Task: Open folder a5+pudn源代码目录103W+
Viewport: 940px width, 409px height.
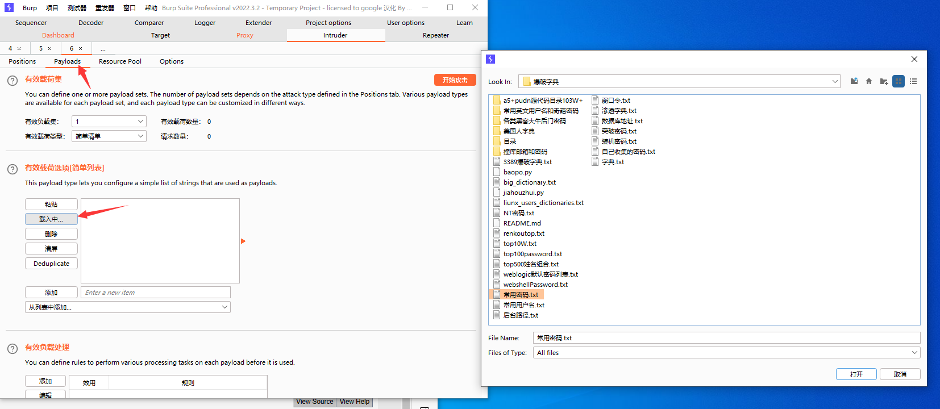Action: pyautogui.click(x=538, y=101)
